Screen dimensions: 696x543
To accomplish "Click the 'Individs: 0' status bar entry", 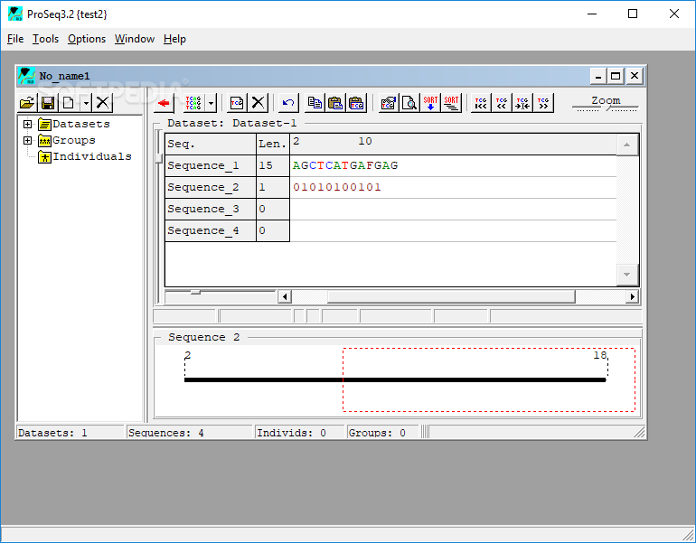I will [299, 433].
